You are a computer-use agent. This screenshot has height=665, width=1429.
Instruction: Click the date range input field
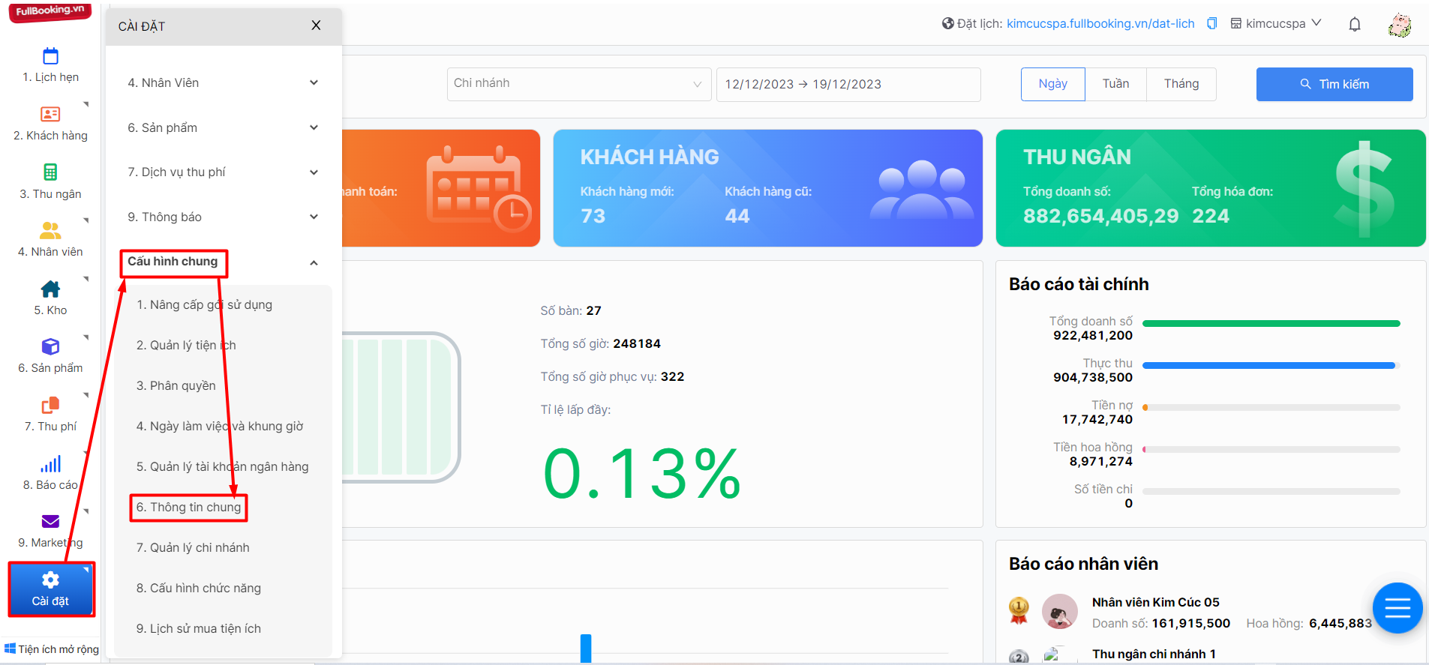point(848,84)
